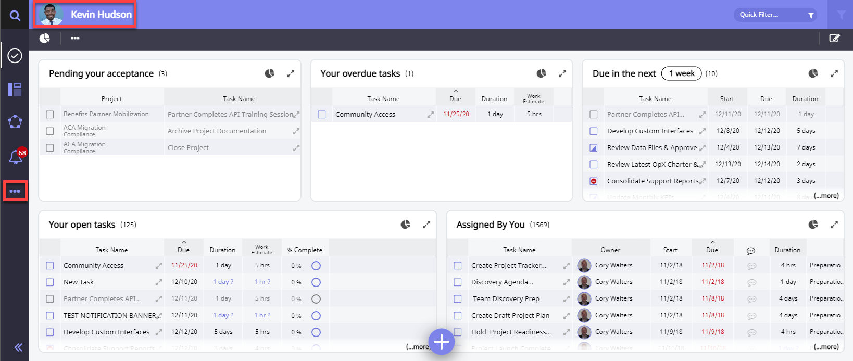The image size is (853, 361).
Task: Open the notifications bell with 68 badge
Action: coord(16,157)
